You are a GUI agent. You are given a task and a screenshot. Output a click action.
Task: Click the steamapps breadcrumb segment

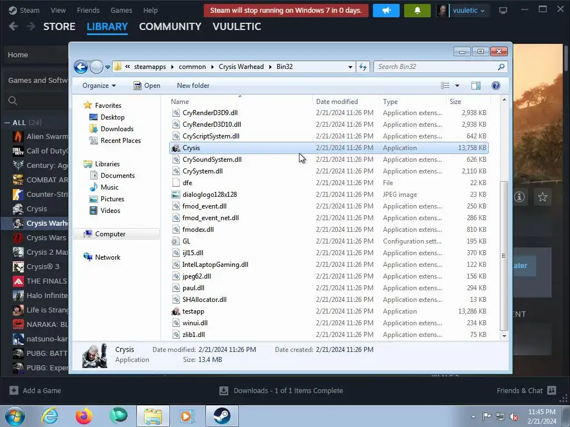pos(150,67)
